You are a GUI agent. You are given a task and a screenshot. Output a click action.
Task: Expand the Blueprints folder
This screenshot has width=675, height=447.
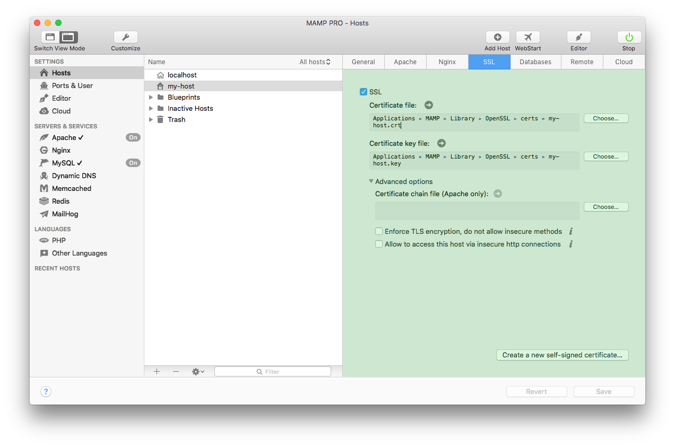pos(151,98)
